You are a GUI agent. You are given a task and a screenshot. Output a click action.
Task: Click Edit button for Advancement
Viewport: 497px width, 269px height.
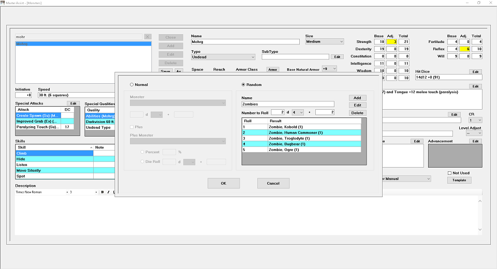tap(475, 141)
